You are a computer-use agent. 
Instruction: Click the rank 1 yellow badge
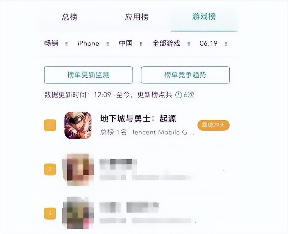[50, 125]
